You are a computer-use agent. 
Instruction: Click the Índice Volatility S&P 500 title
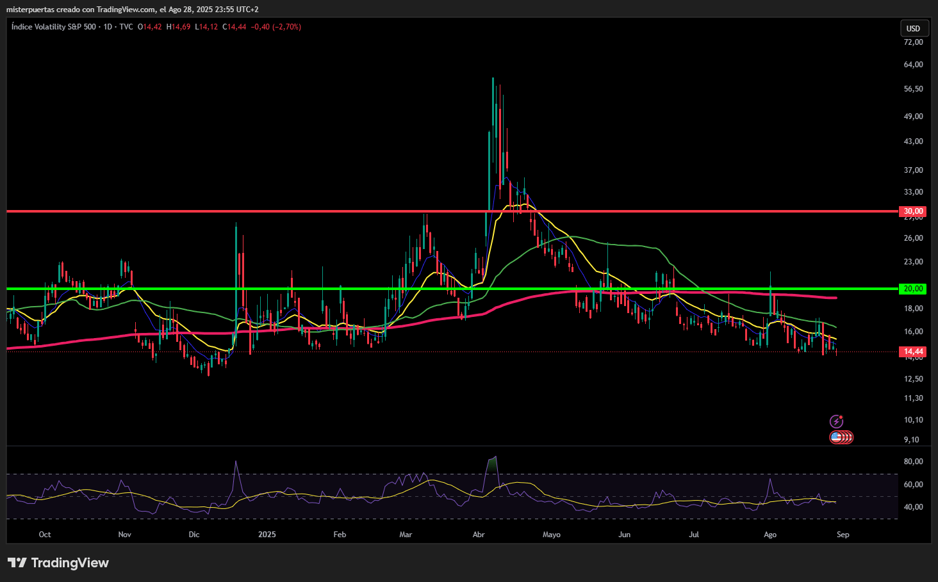[x=54, y=27]
